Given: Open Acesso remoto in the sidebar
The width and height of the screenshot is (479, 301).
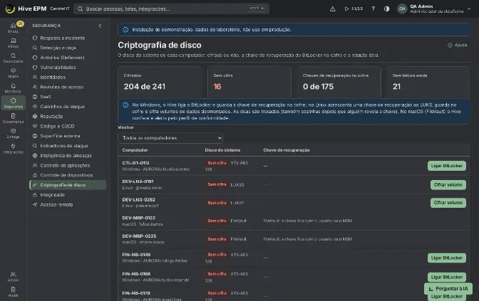Looking at the screenshot, I should pyautogui.click(x=68, y=205).
